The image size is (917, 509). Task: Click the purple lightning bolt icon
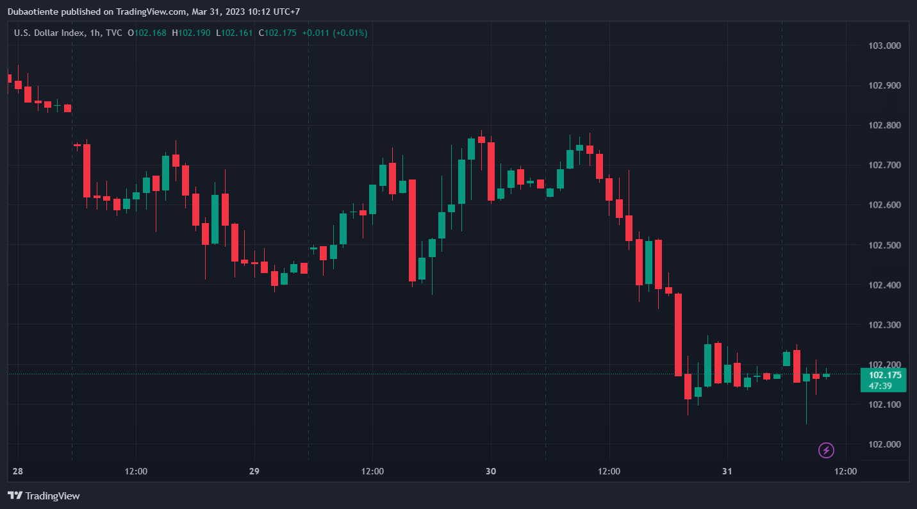pos(827,450)
